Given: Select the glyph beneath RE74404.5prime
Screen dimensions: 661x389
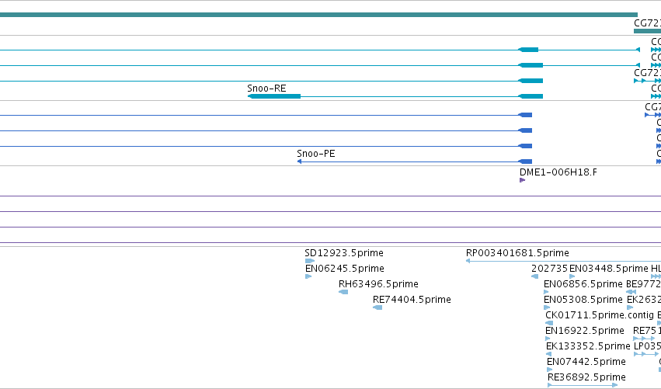Looking at the screenshot, I should coord(377,307).
